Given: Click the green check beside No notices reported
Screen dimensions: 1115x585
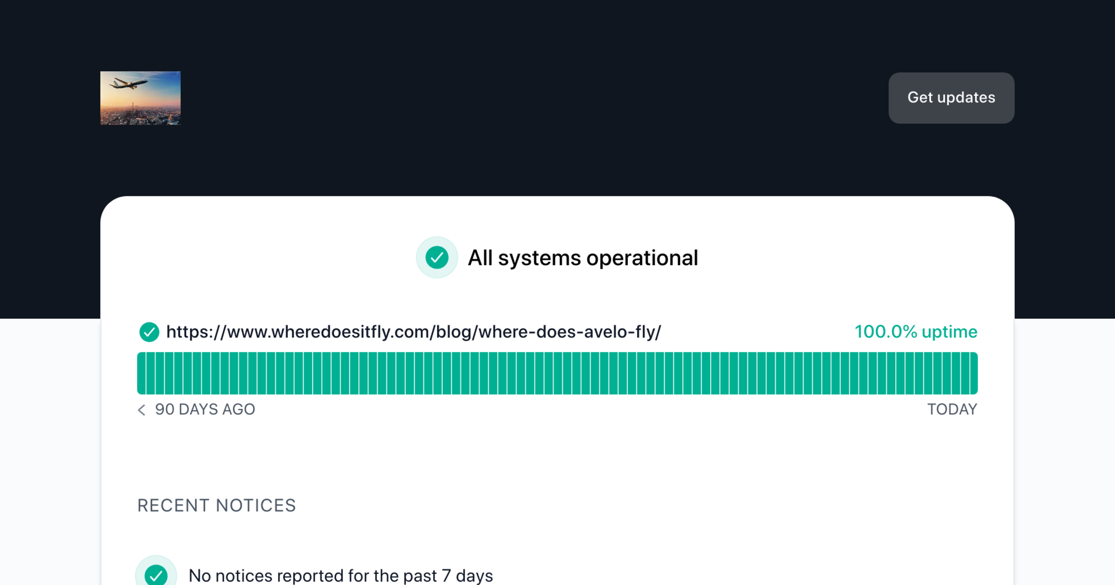Looking at the screenshot, I should [x=156, y=575].
